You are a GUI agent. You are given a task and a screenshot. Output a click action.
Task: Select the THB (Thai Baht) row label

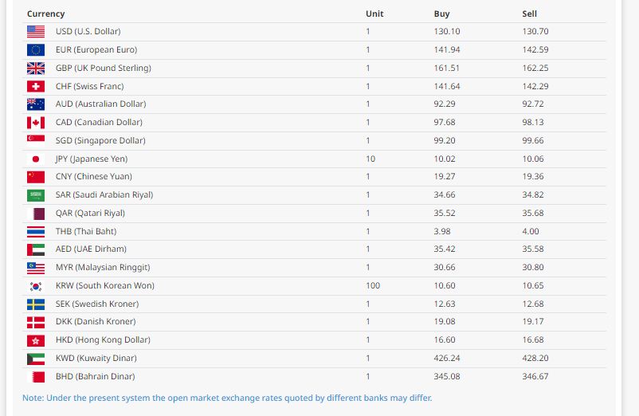86,231
